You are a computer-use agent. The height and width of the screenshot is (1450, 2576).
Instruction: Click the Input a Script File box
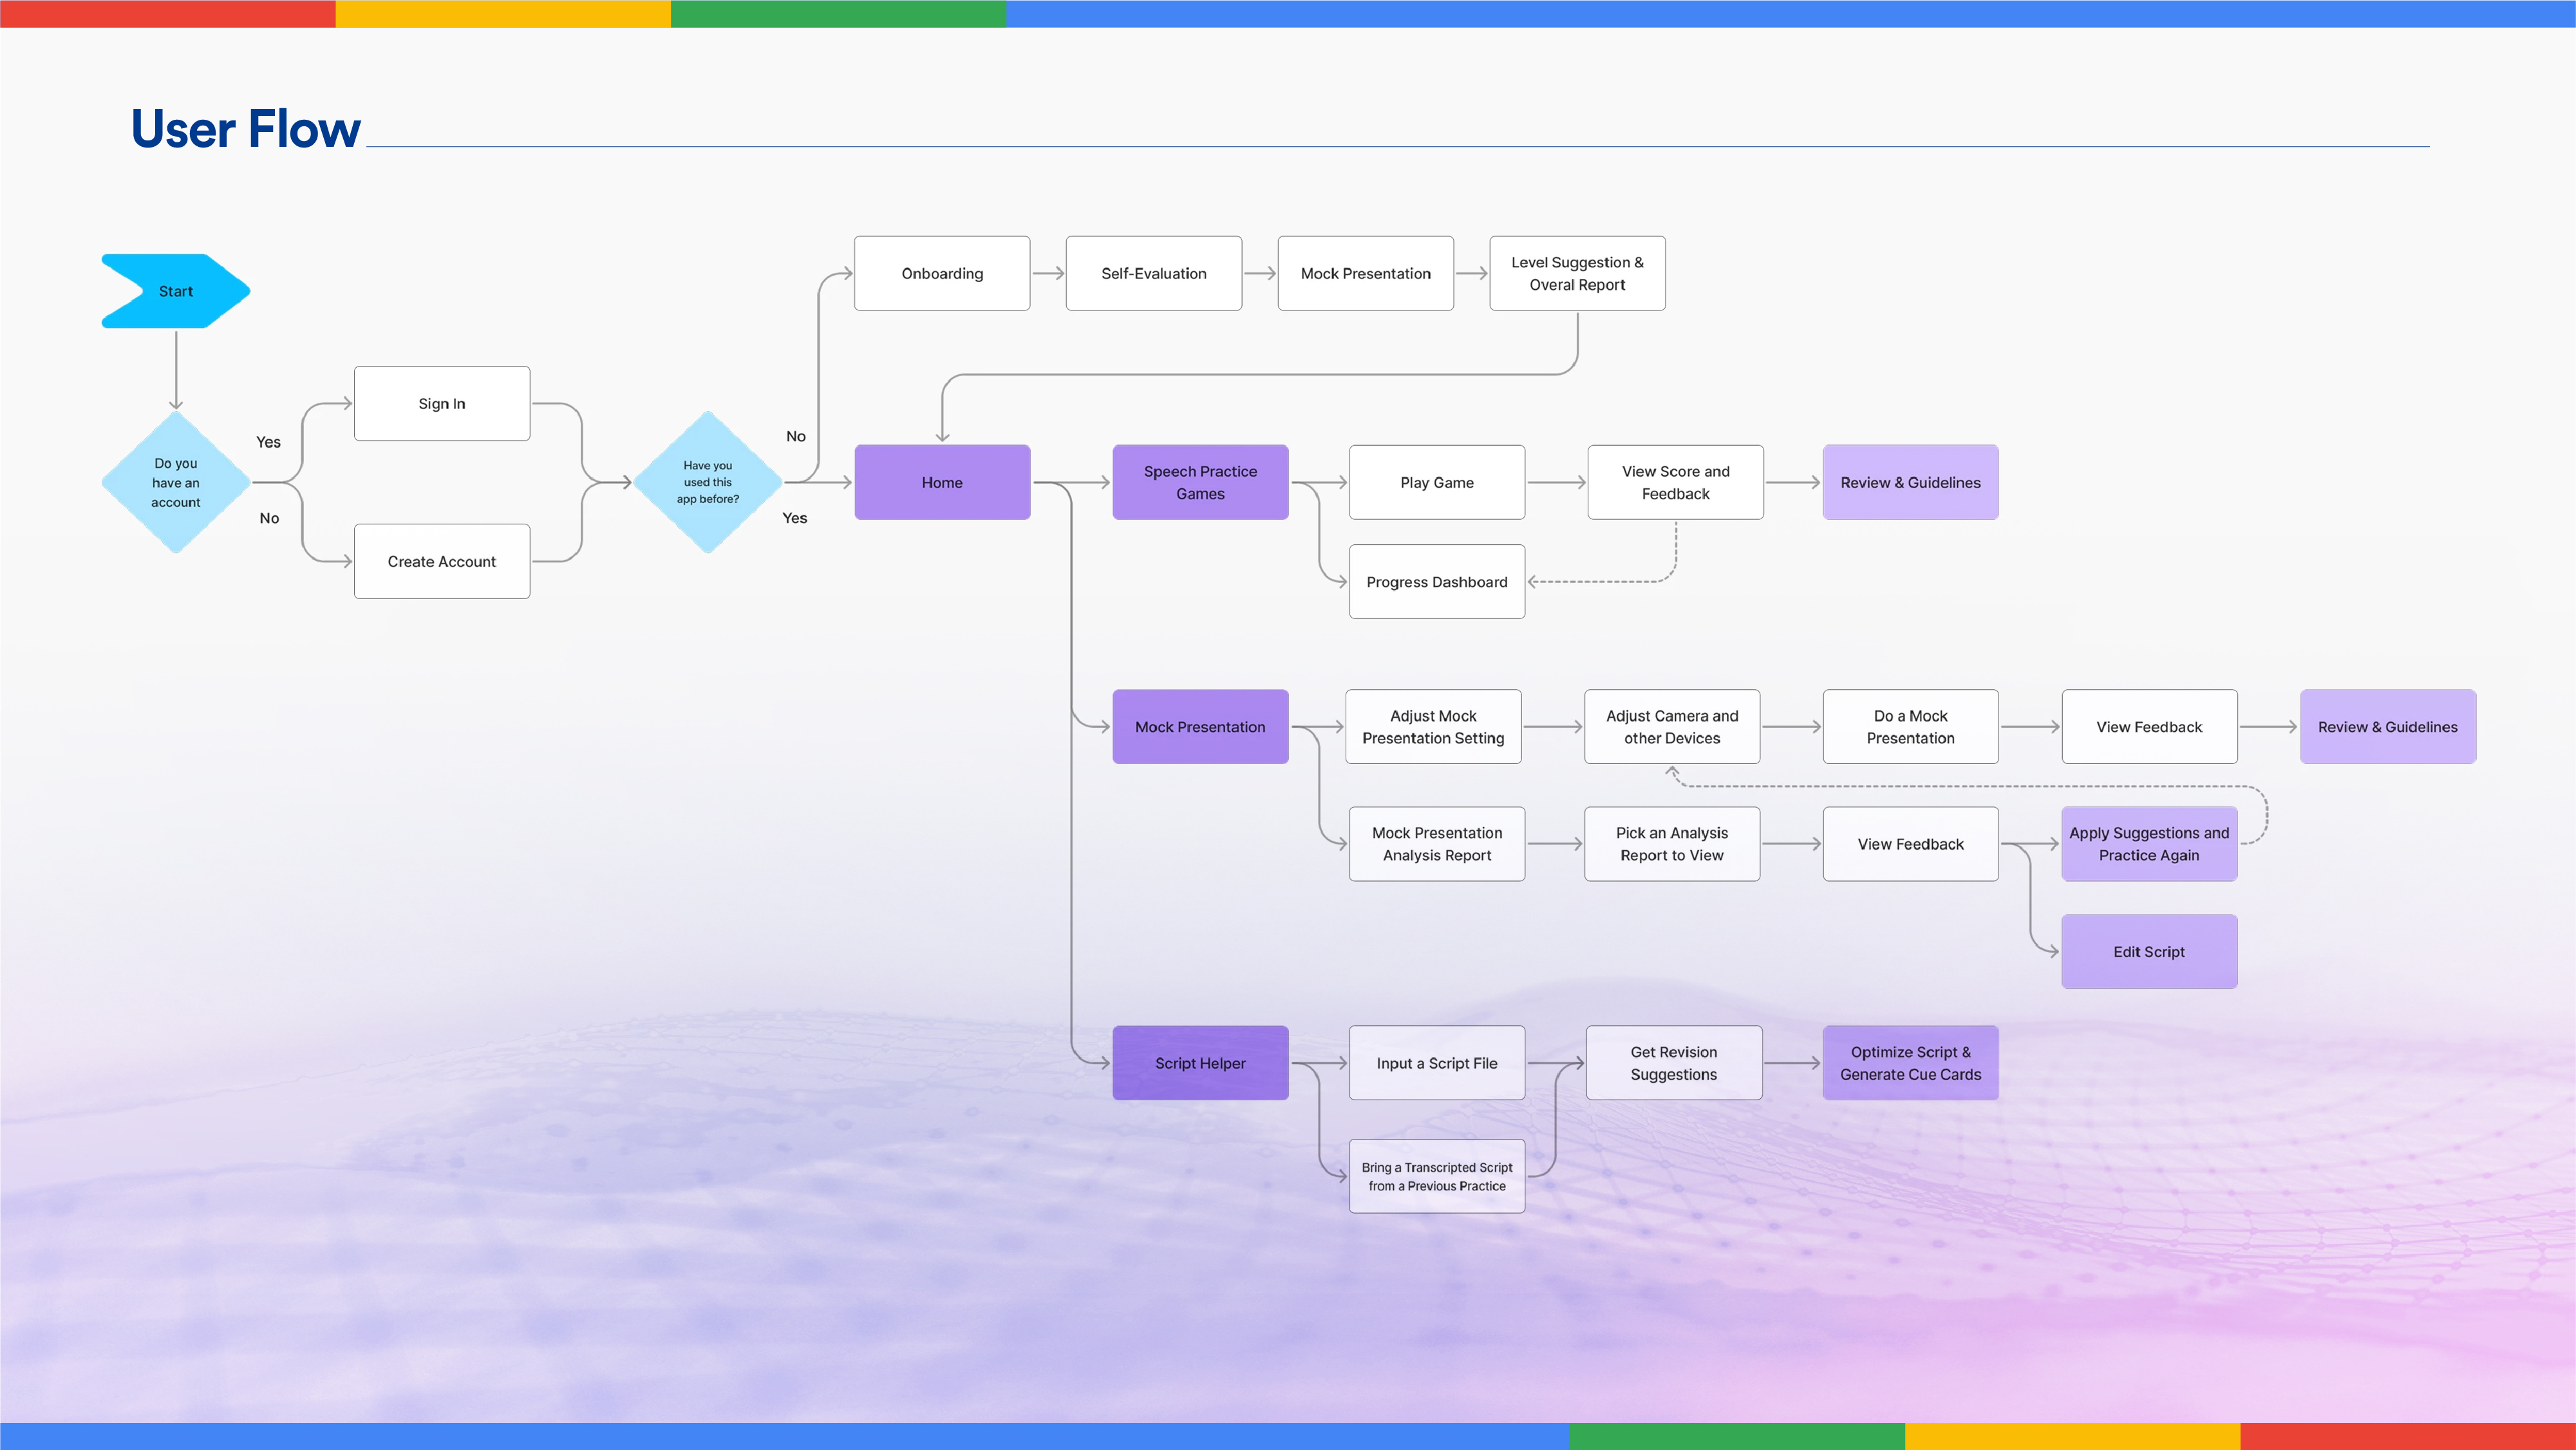tap(1437, 1063)
